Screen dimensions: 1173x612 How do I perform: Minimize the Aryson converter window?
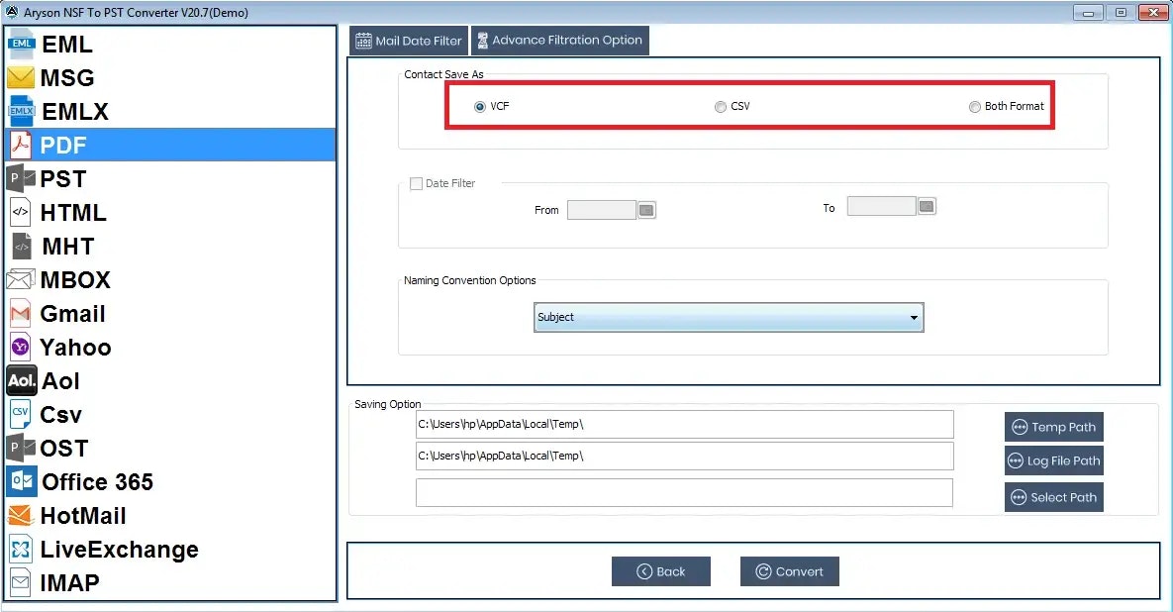pyautogui.click(x=1088, y=12)
